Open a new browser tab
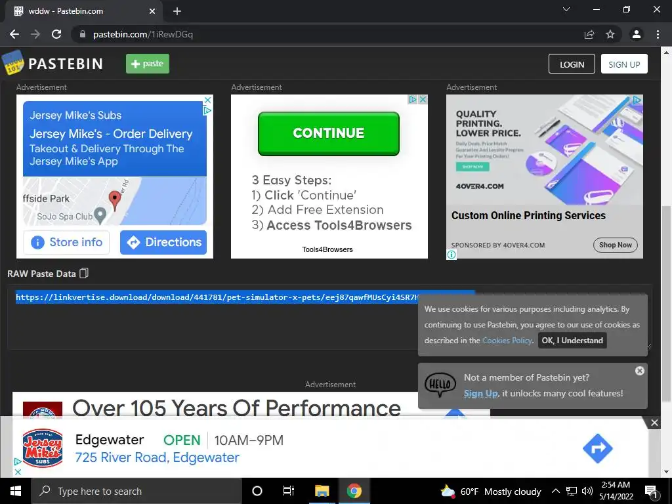Viewport: 672px width, 504px height. pos(177,11)
